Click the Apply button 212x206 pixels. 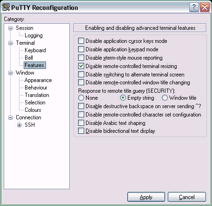point(146,197)
